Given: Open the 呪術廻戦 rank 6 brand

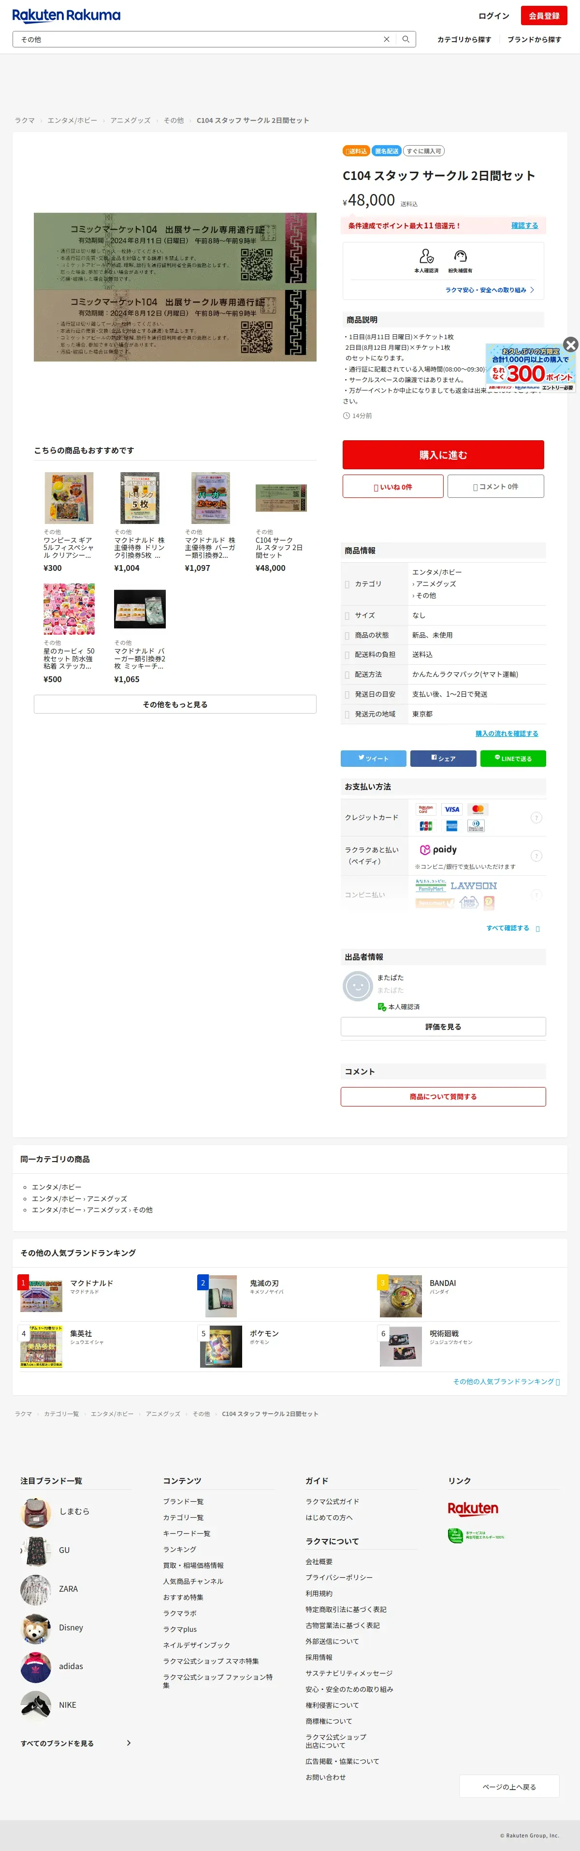Looking at the screenshot, I should coord(444,1334).
